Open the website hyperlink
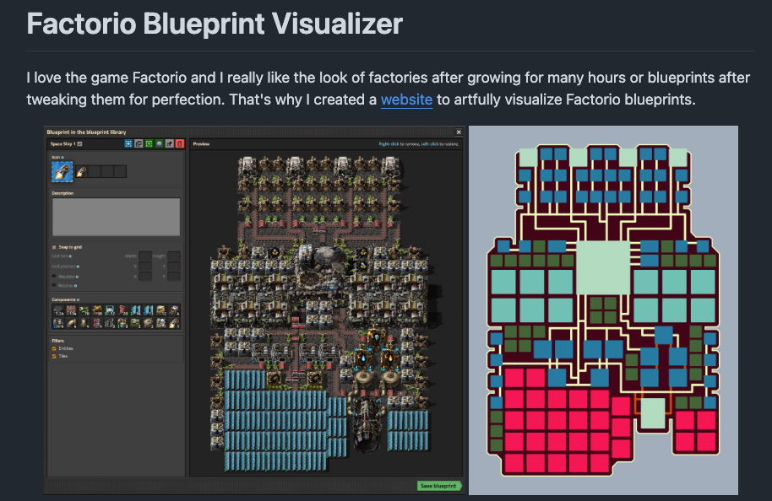Screen dimensions: 772x501 pyautogui.click(x=406, y=100)
